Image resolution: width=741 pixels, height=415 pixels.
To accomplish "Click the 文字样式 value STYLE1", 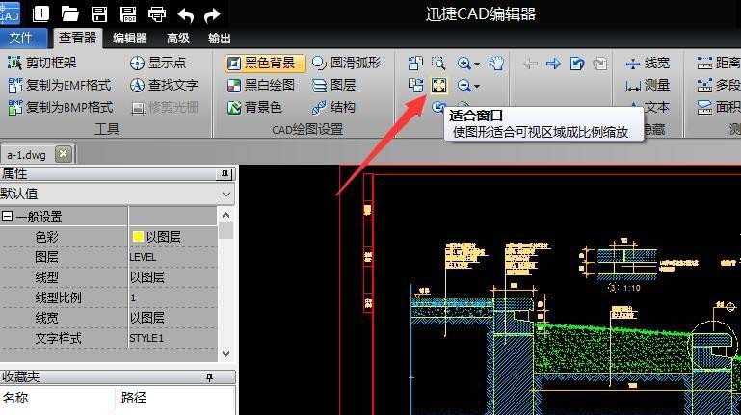I will coord(146,338).
